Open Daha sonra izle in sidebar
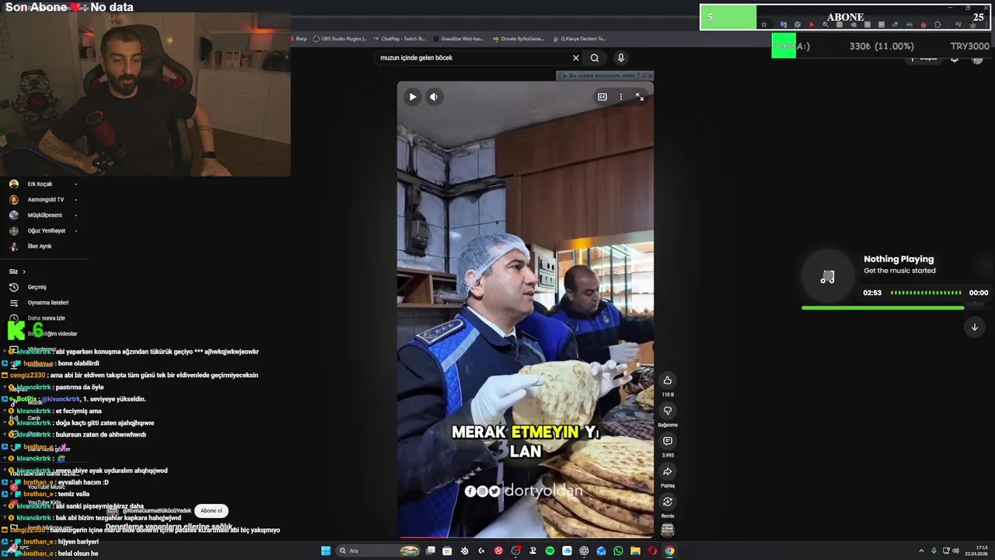 point(46,318)
